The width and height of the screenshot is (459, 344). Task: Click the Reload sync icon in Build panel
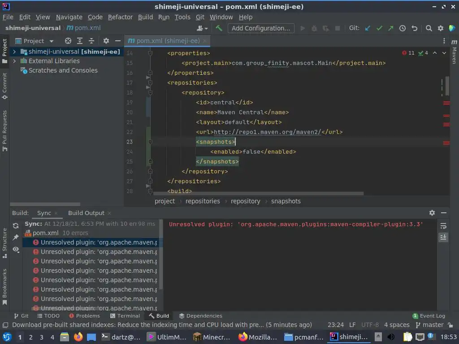pos(16,226)
